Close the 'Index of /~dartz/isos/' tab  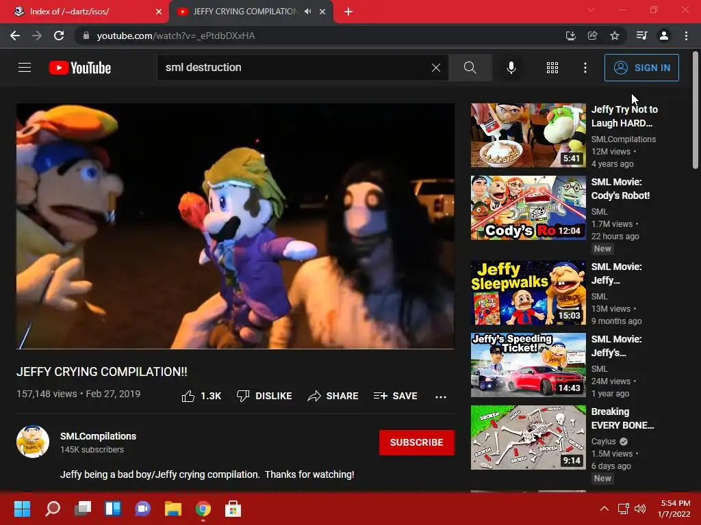(x=159, y=12)
